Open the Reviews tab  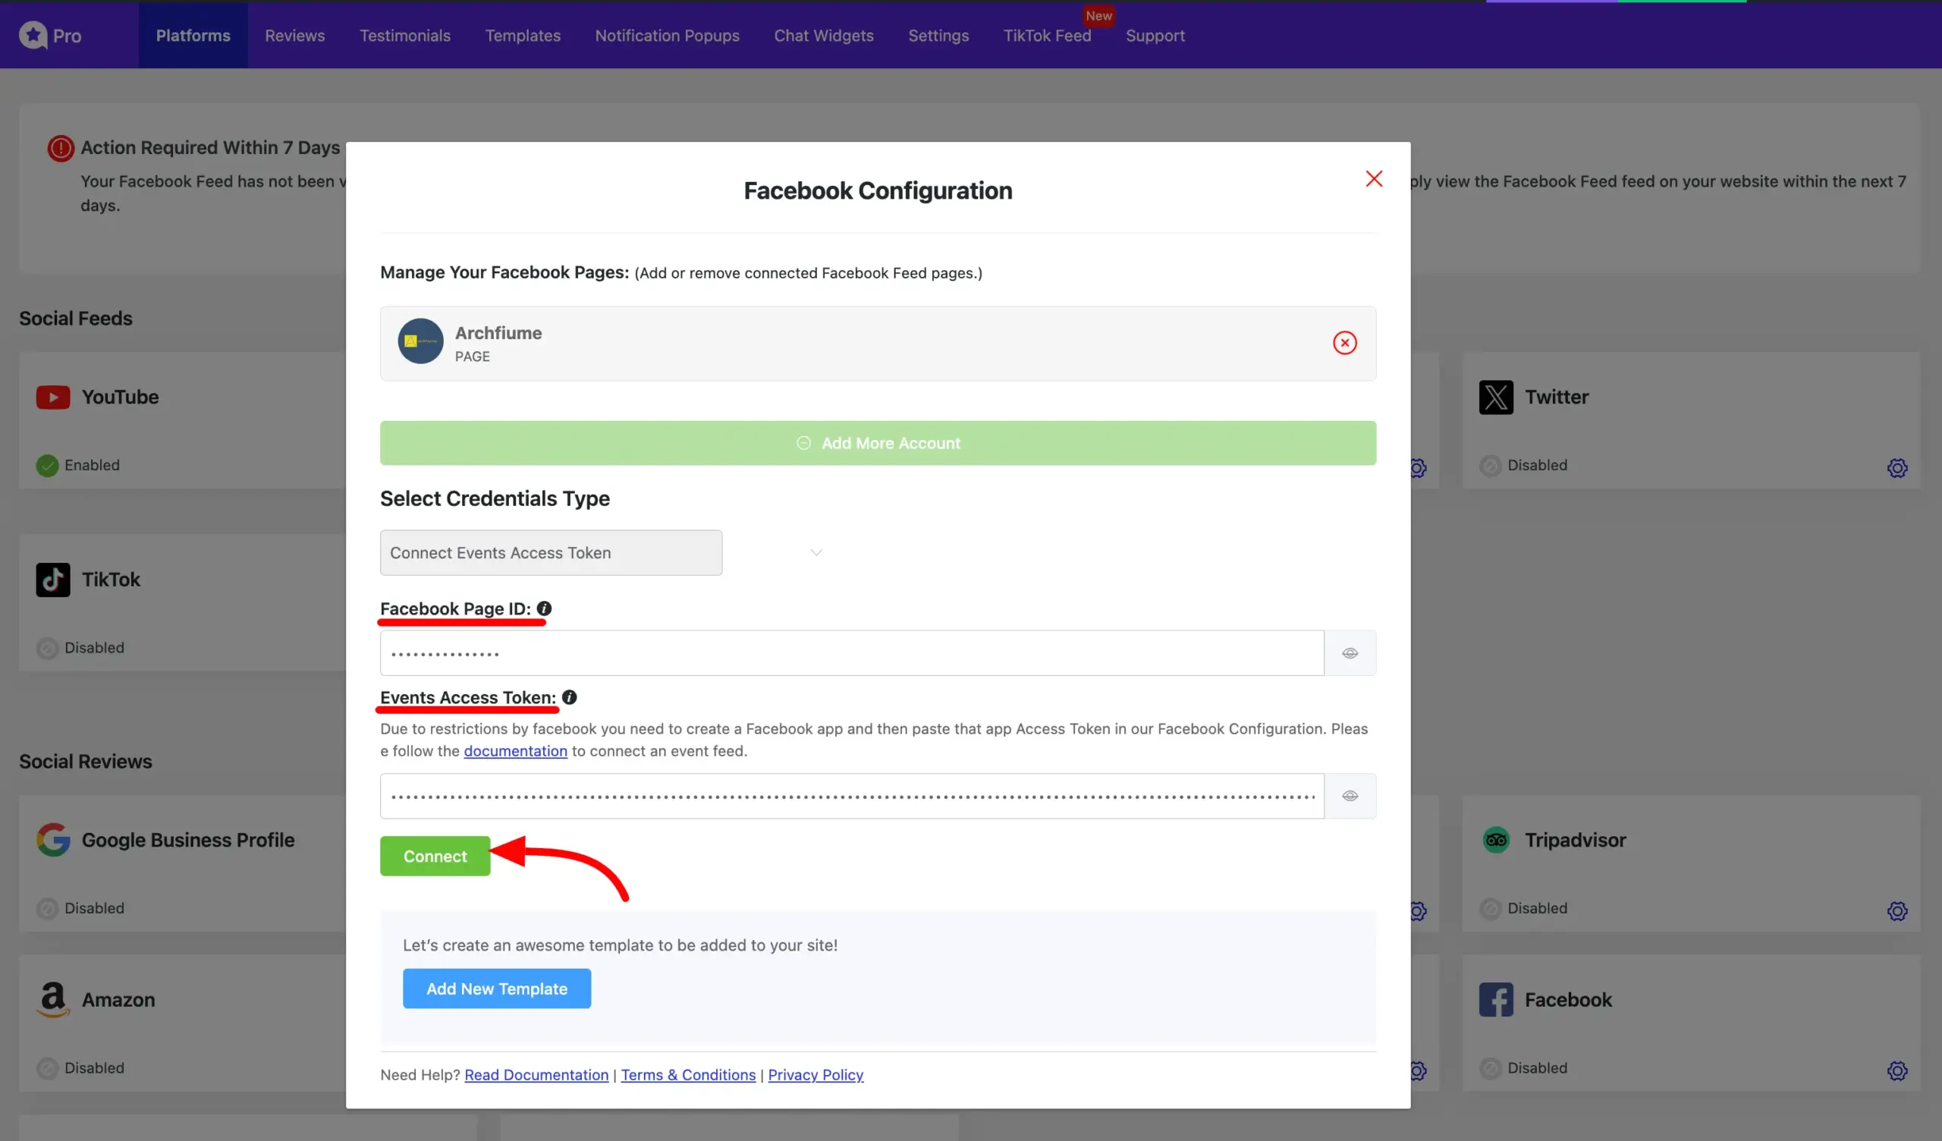[x=294, y=36]
